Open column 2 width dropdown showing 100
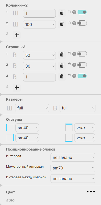The height and width of the screenshot is (205, 101). (39, 24)
